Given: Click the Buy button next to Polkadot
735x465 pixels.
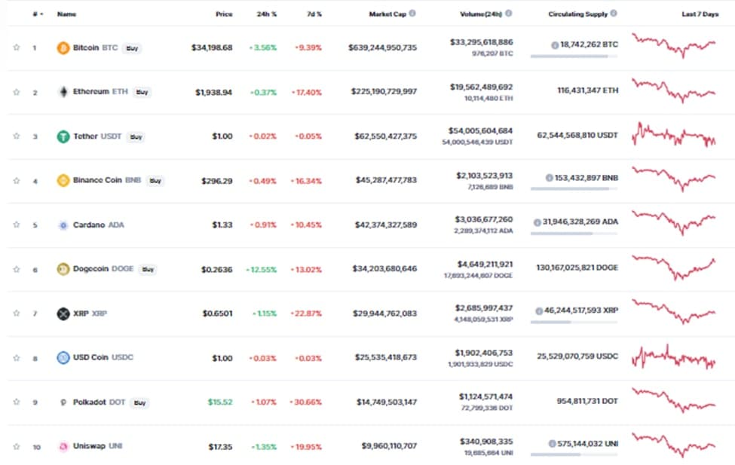Looking at the screenshot, I should 139,402.
